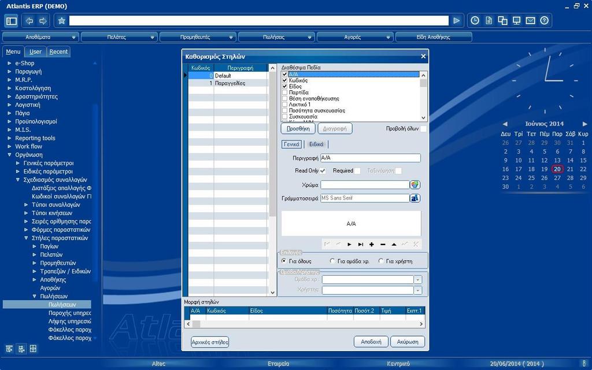Select the Για ομάδα χρ. radio option

click(x=332, y=261)
